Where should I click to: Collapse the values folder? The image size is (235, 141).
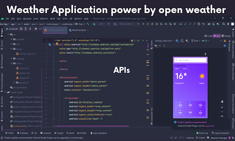coord(11,63)
